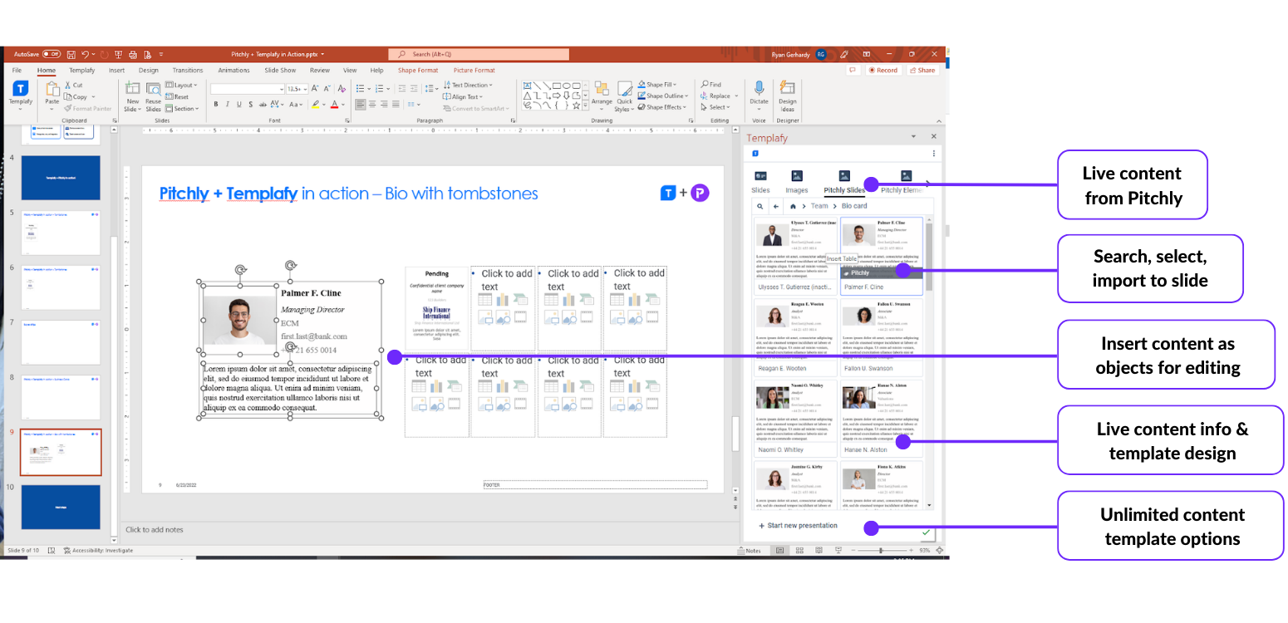Open the Comments icon button
The height and width of the screenshot is (623, 1288).
click(852, 71)
